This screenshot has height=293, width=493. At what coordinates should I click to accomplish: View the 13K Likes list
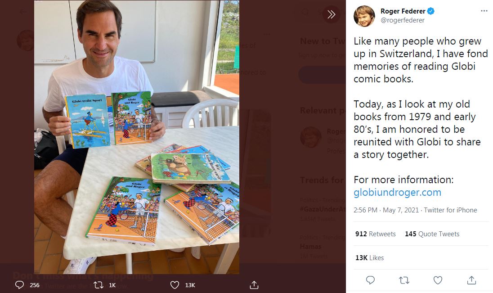tap(369, 257)
